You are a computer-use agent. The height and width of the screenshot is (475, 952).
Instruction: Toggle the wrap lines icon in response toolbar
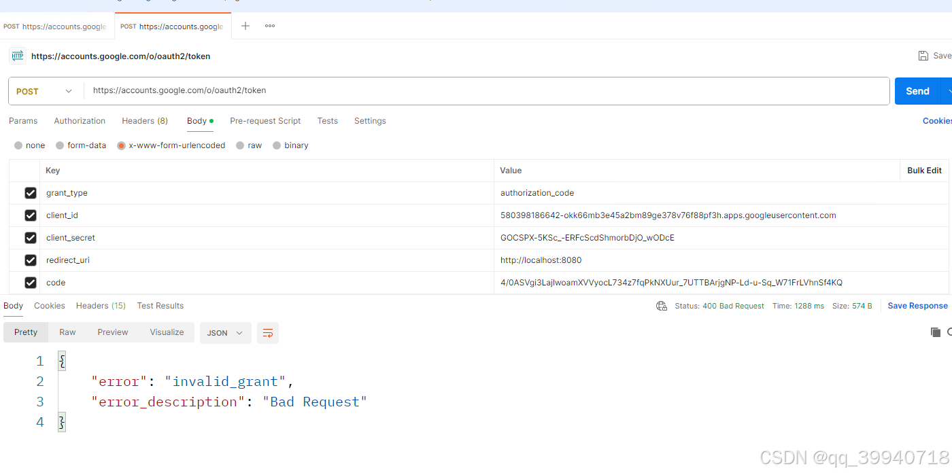[268, 333]
